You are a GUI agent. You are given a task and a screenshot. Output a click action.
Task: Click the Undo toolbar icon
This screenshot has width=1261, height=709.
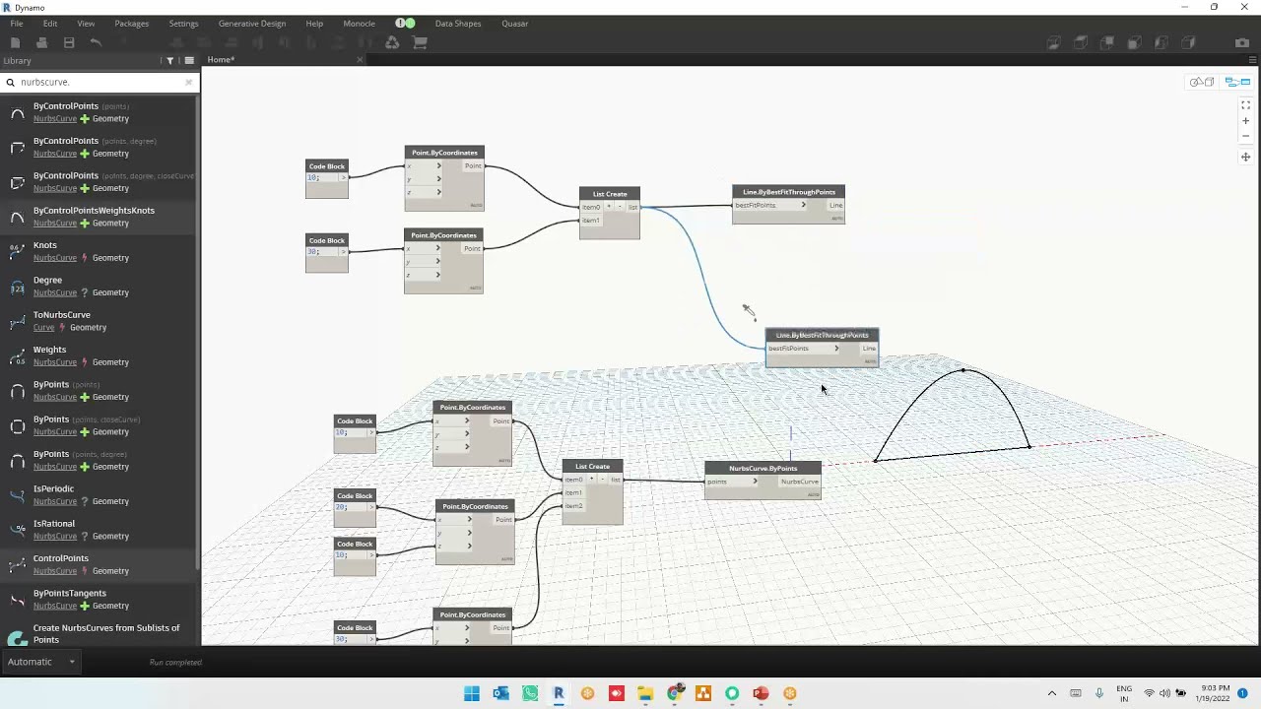click(96, 42)
